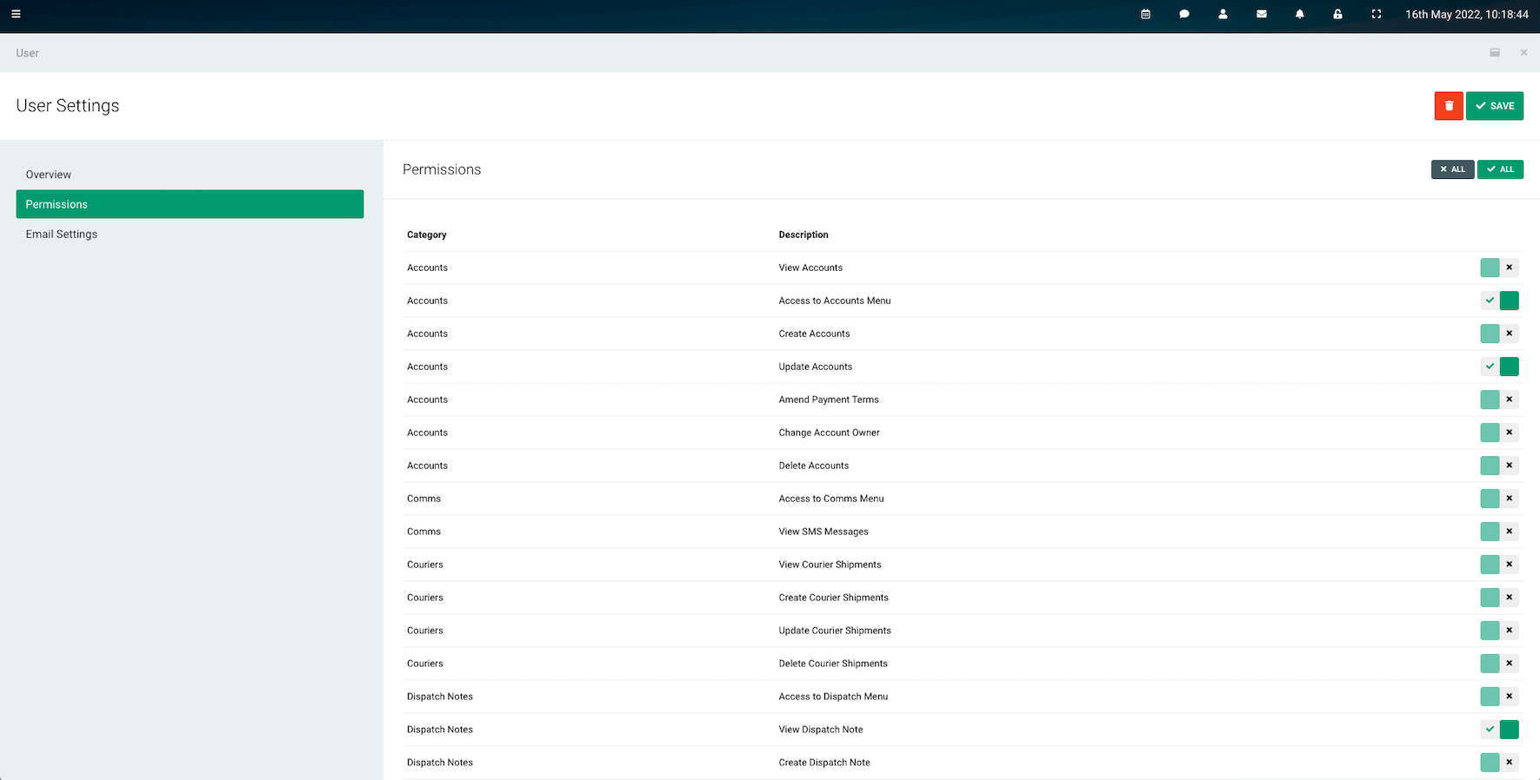
Task: Click the user profile icon
Action: click(x=1223, y=14)
